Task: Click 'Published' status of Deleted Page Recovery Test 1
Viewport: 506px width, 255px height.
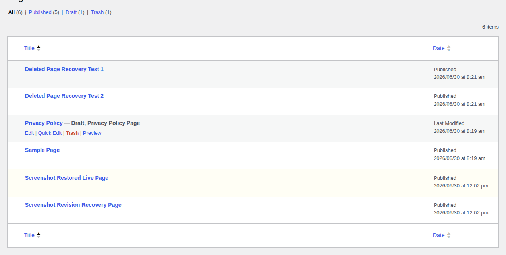Action: pyautogui.click(x=445, y=70)
